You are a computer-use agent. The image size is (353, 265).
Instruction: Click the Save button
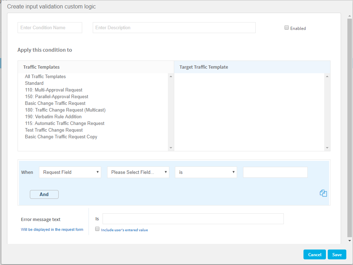(337, 254)
